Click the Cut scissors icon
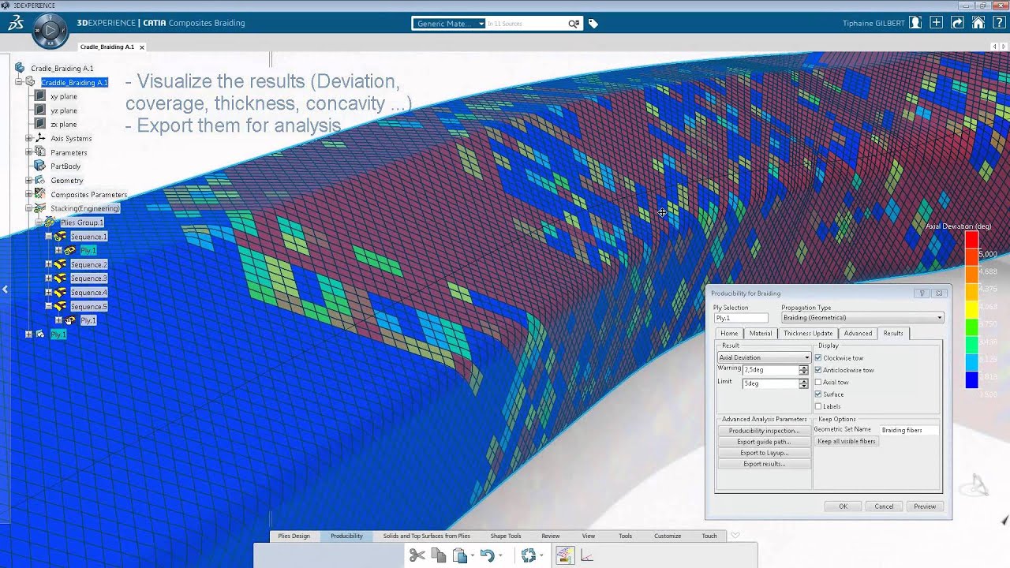This screenshot has width=1010, height=568. pos(417,555)
